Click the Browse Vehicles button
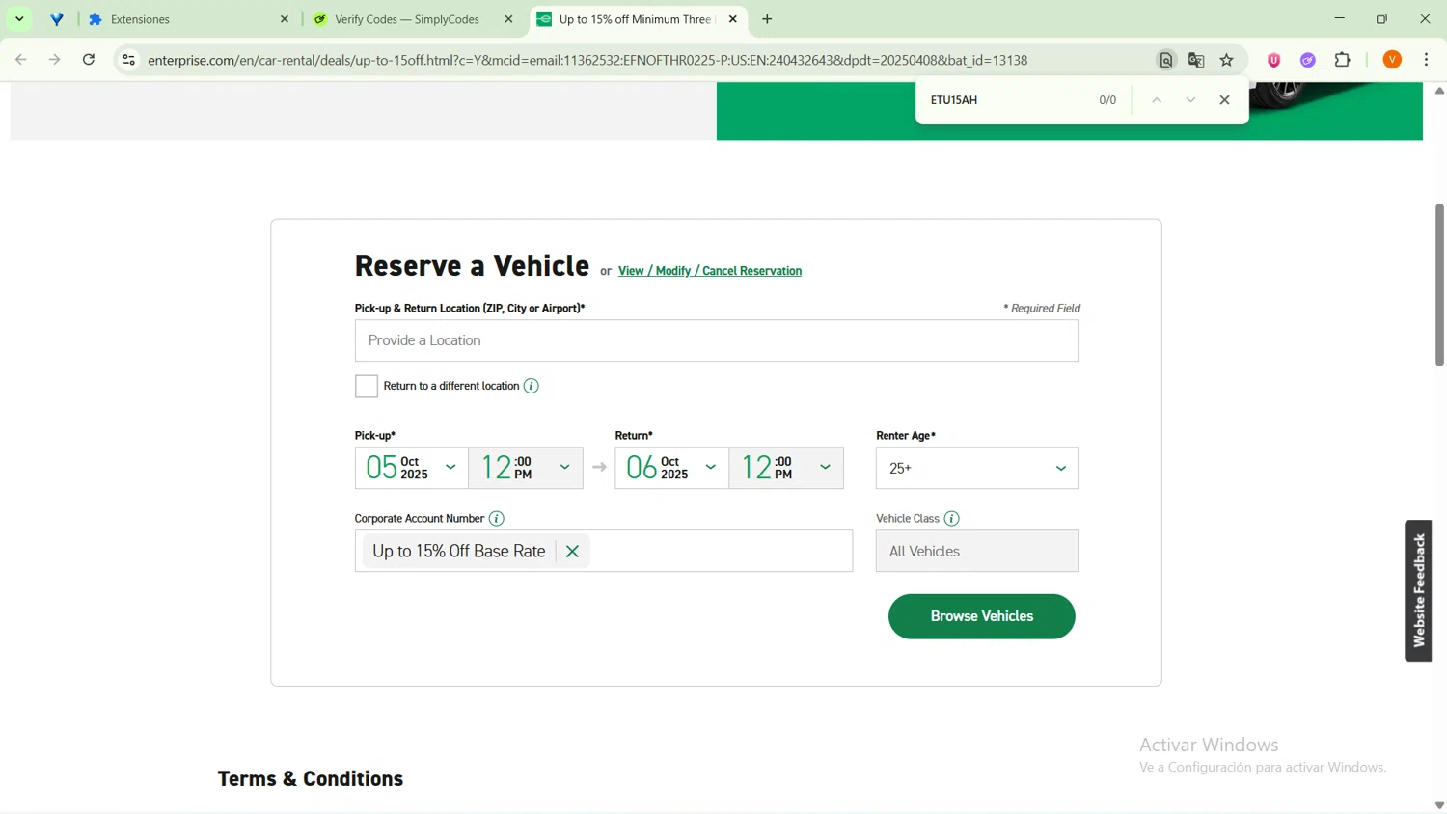Image resolution: width=1447 pixels, height=814 pixels. pyautogui.click(x=981, y=616)
